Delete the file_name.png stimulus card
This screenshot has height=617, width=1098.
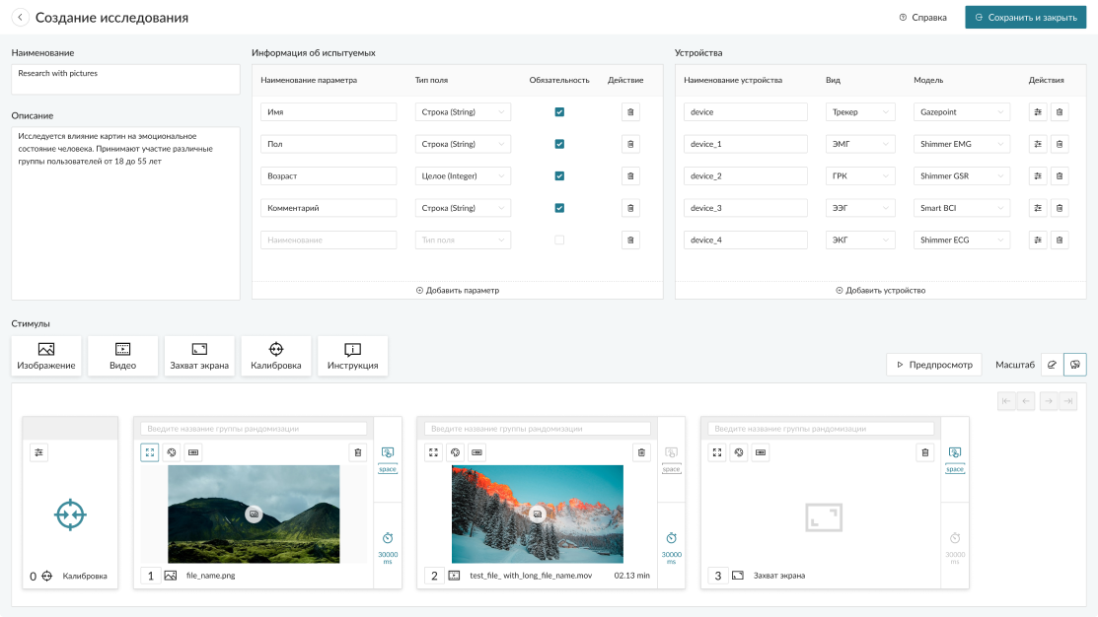coord(357,452)
